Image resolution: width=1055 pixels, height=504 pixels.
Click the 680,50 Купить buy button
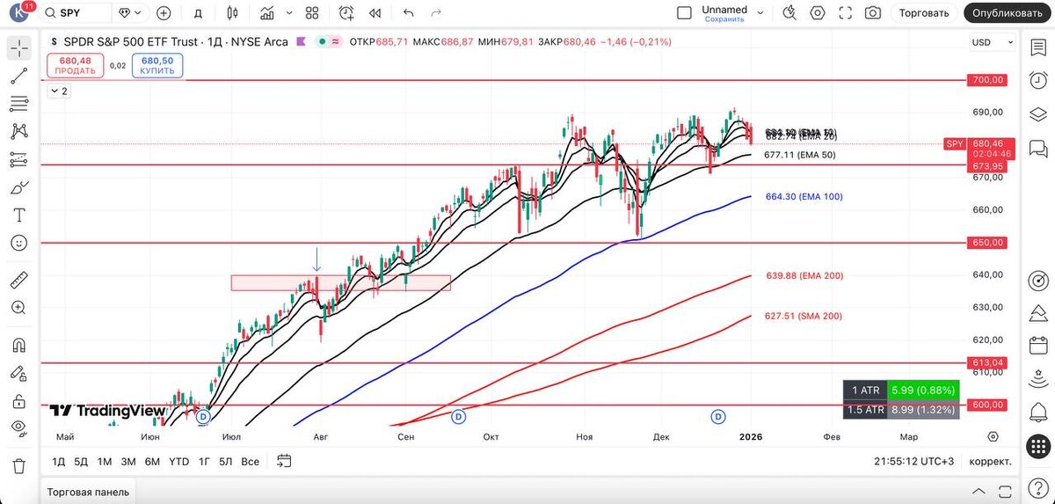point(157,65)
